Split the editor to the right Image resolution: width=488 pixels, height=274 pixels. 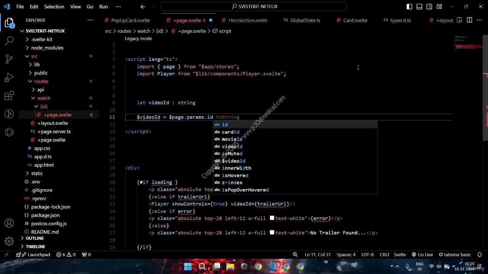click(469, 20)
